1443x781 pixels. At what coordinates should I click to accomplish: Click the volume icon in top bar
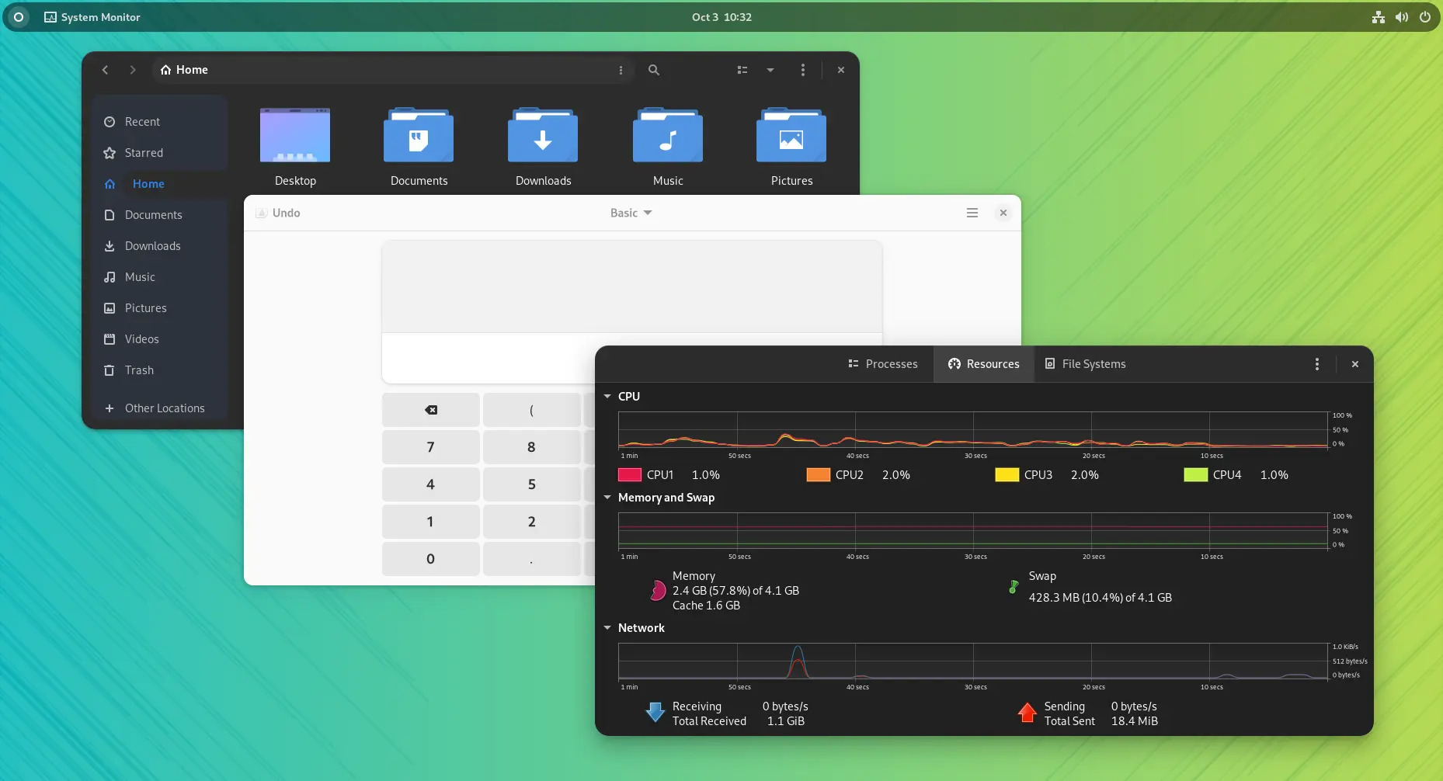(1402, 17)
